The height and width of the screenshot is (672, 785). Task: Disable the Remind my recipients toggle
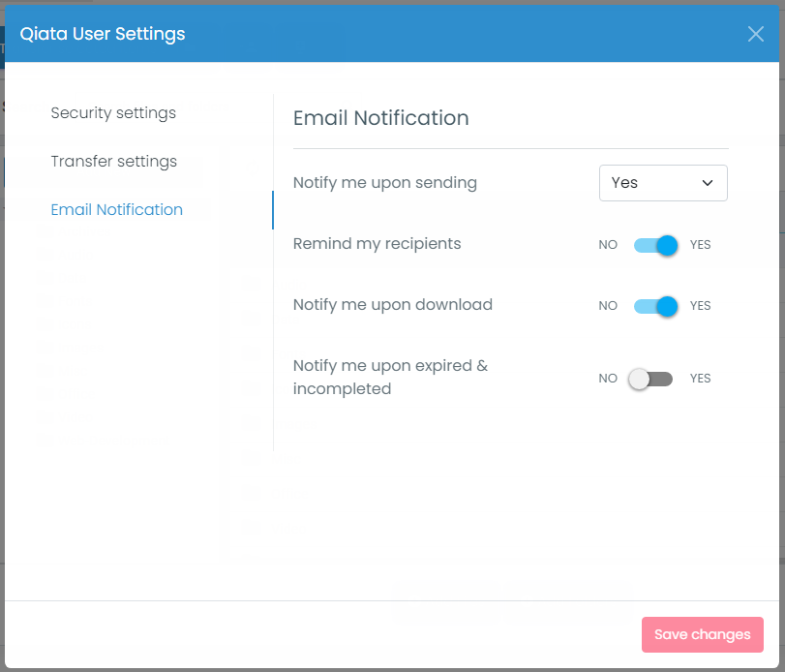click(655, 245)
